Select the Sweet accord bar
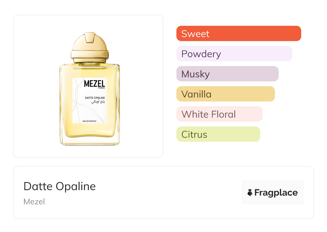Screen dimensions: 327x232 tap(239, 34)
